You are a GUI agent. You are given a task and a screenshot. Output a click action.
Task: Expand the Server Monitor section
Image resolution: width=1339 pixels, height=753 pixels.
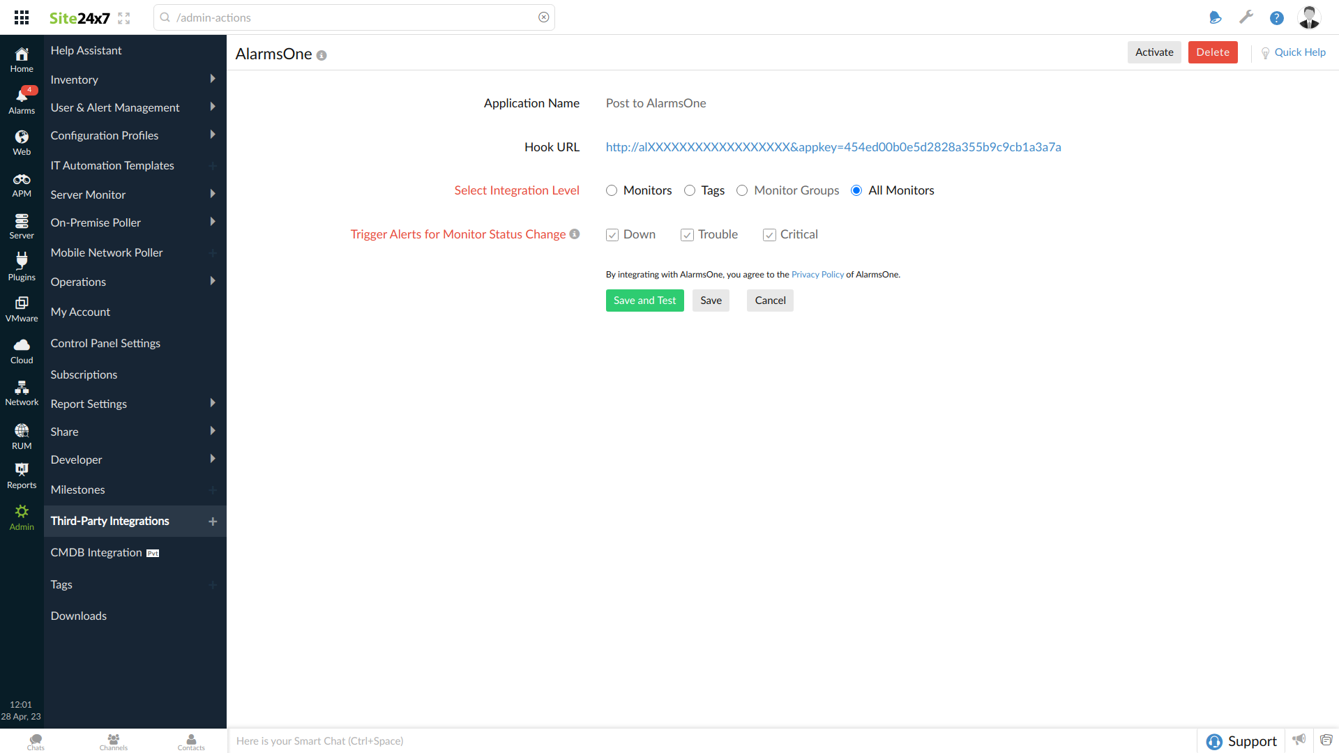click(88, 195)
